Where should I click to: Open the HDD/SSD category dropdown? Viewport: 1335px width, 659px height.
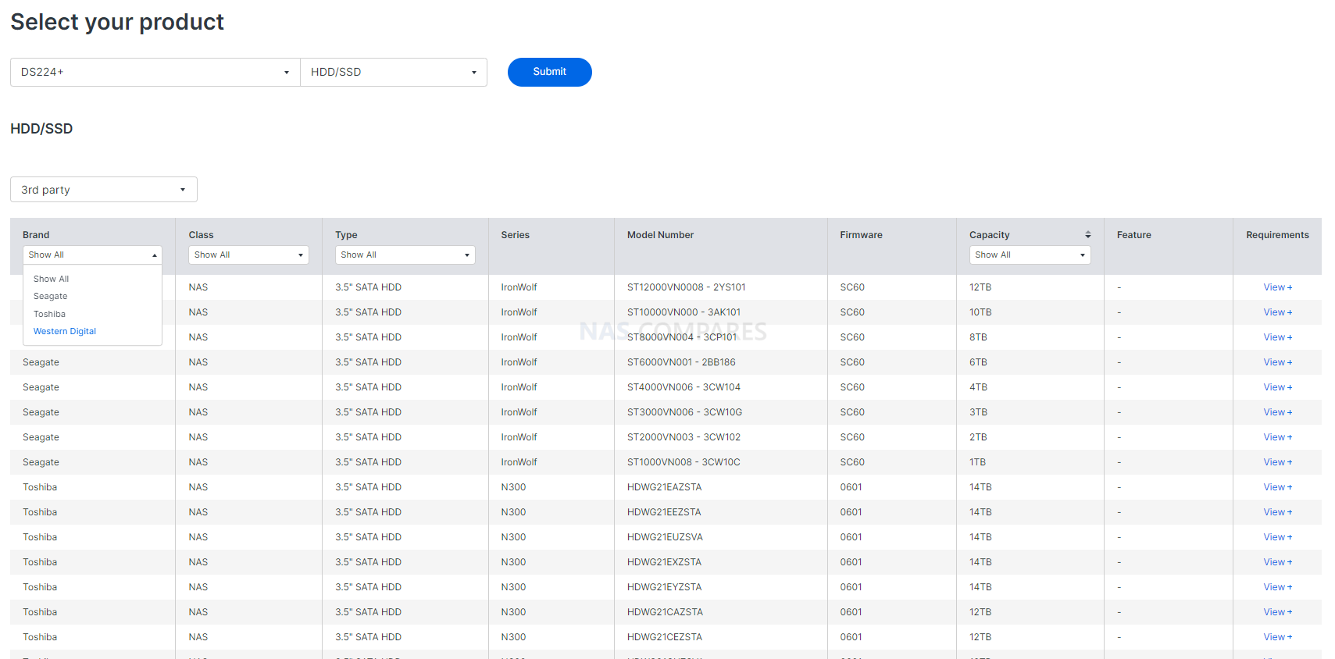coord(394,72)
